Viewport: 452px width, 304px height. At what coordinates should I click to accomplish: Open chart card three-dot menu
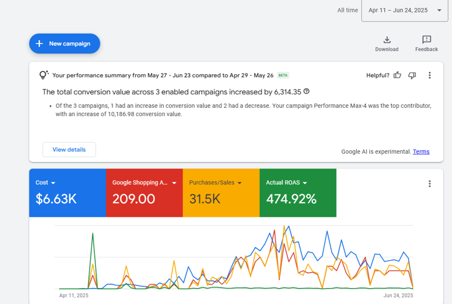(430, 184)
